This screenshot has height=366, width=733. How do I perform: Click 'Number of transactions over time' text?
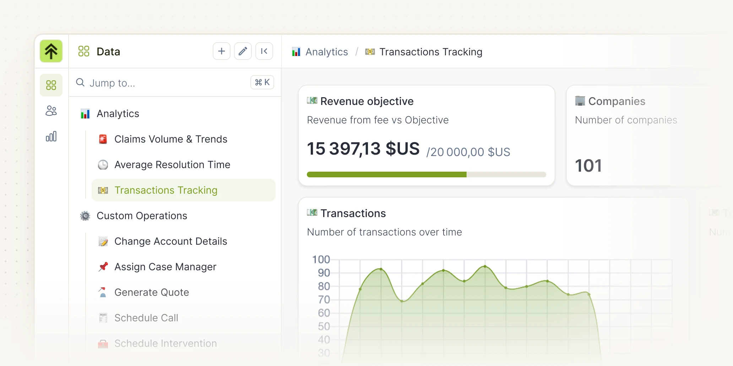tap(385, 232)
